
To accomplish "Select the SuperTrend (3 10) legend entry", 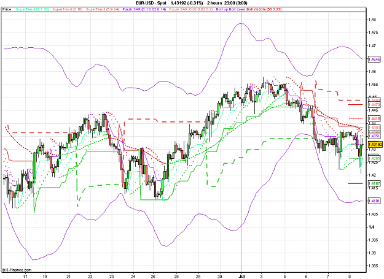I will [x=68, y=9].
